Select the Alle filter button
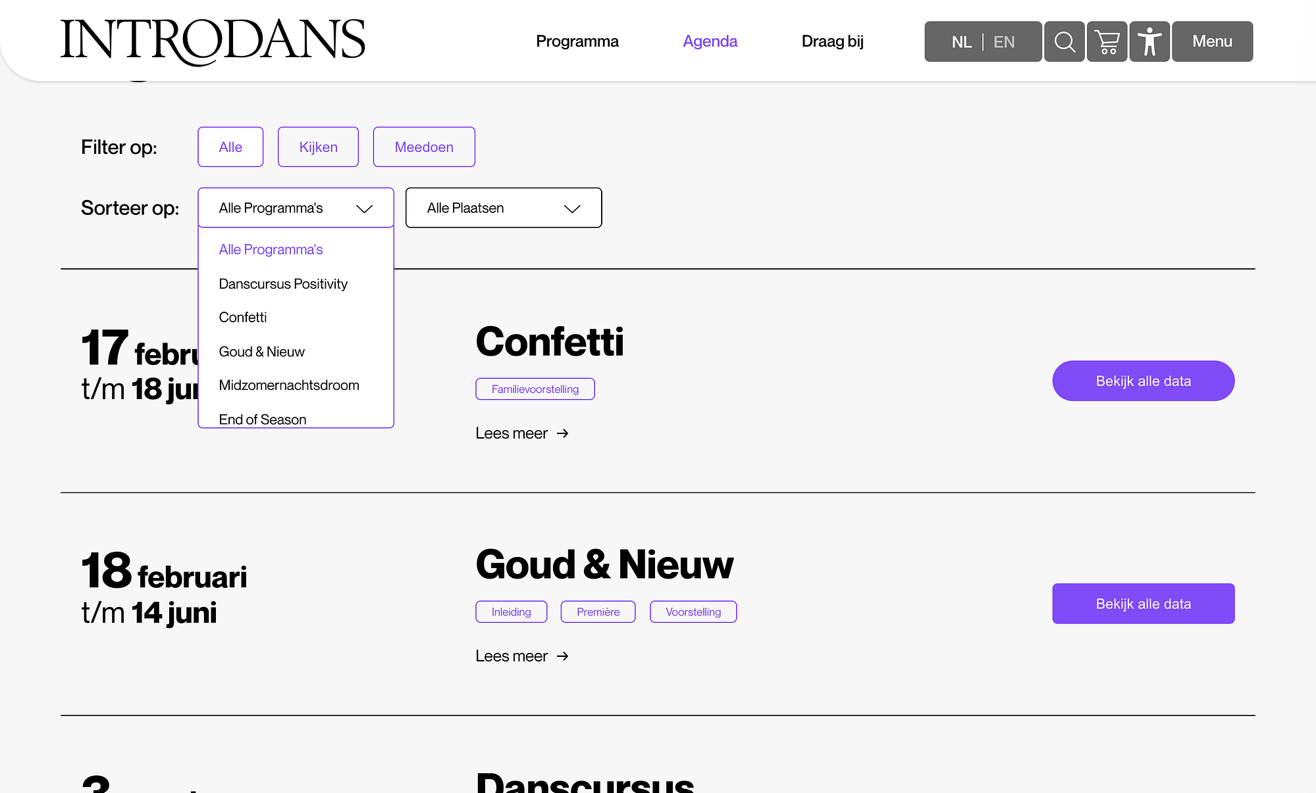Viewport: 1316px width, 793px height. coord(230,147)
